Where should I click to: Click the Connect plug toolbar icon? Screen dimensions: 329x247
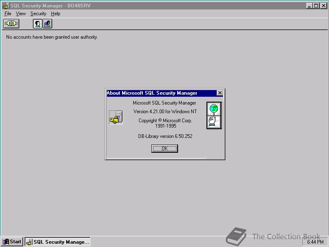(11, 23)
